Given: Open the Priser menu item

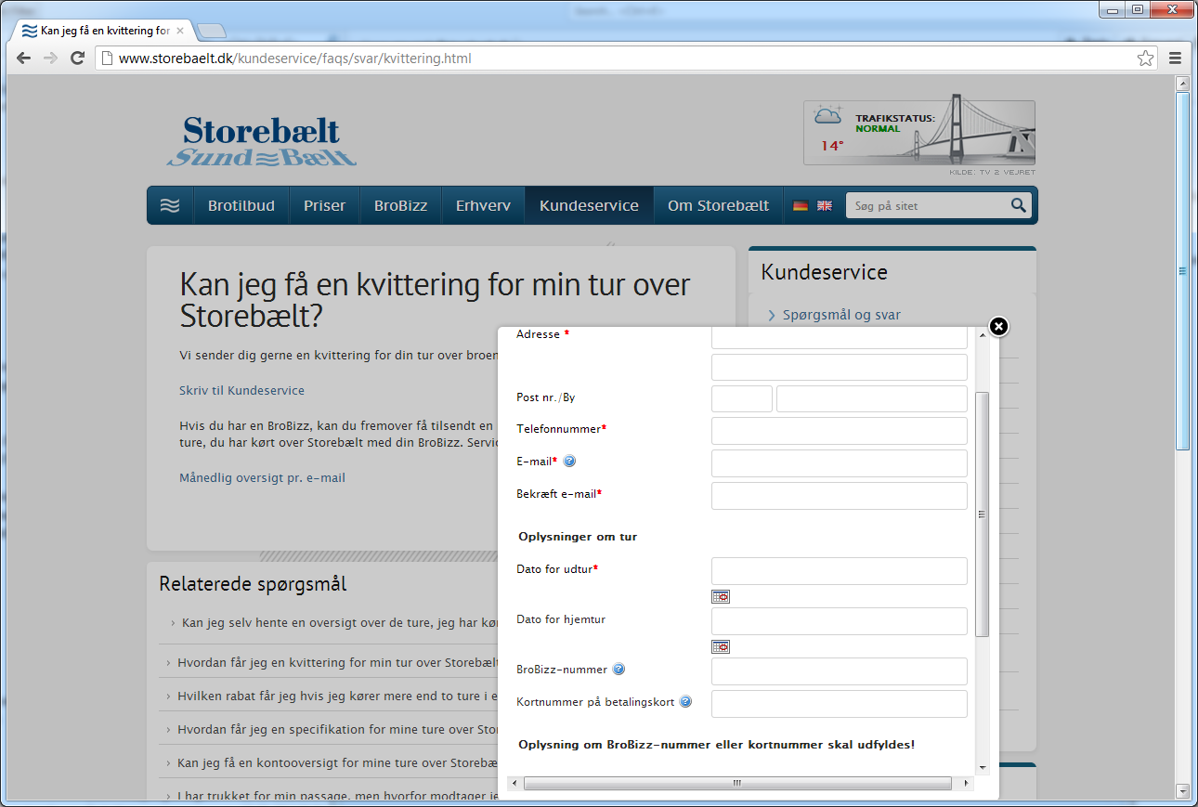Looking at the screenshot, I should coord(324,206).
